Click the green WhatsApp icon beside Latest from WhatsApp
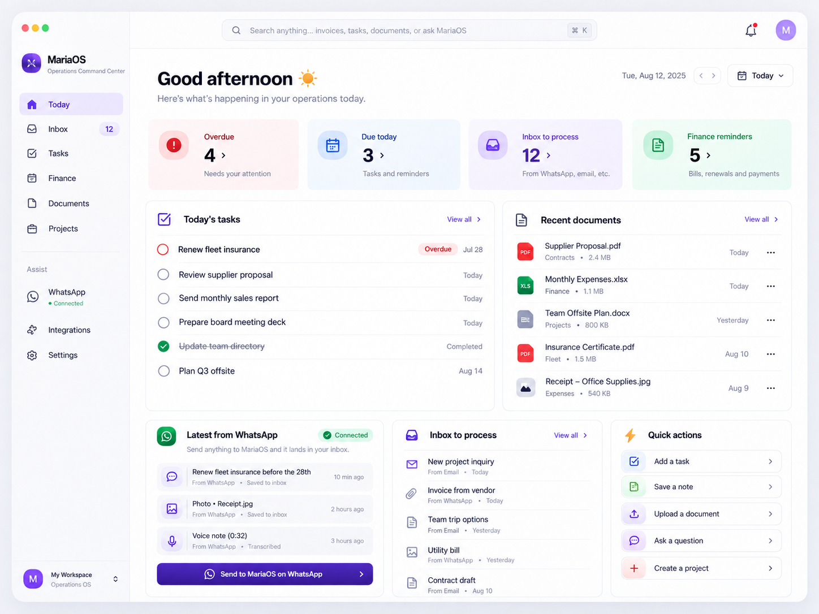 [x=166, y=436]
